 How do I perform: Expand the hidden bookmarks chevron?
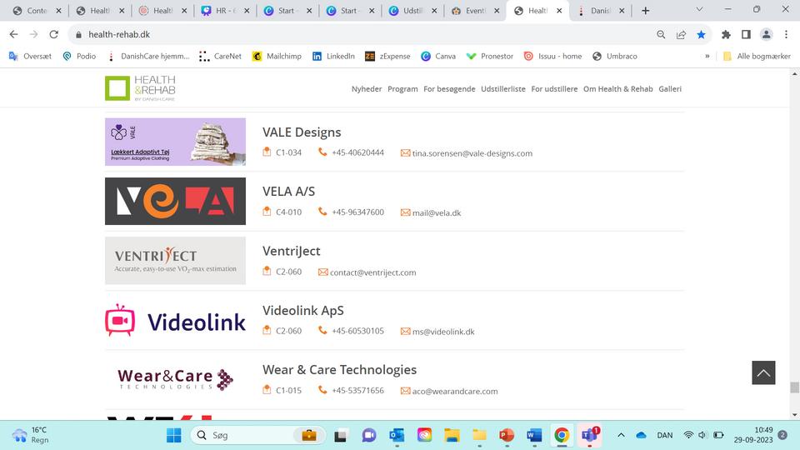click(x=707, y=56)
